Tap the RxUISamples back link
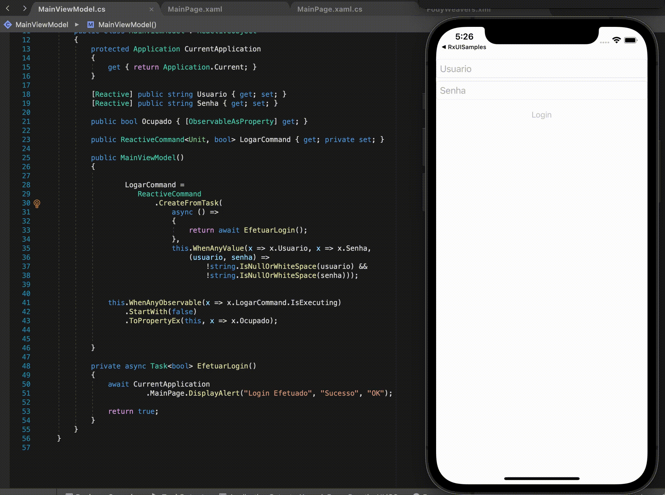This screenshot has width=665, height=495. (x=467, y=47)
